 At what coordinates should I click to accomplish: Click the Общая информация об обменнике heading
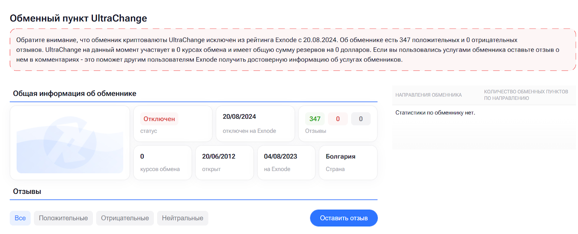tap(75, 94)
